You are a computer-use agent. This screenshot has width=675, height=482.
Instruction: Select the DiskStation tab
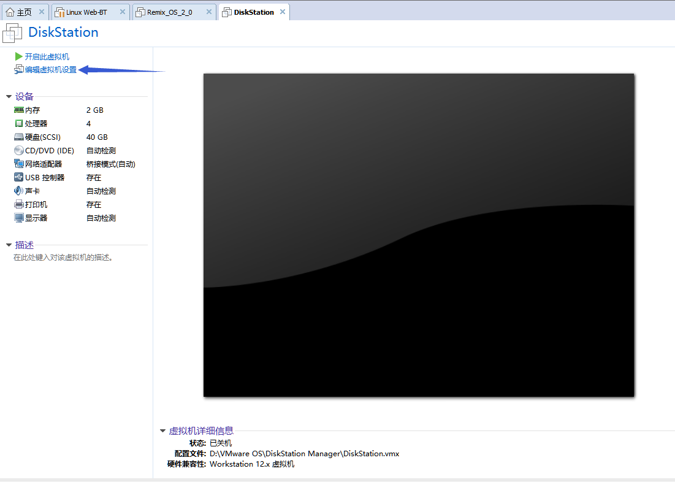[x=254, y=12]
